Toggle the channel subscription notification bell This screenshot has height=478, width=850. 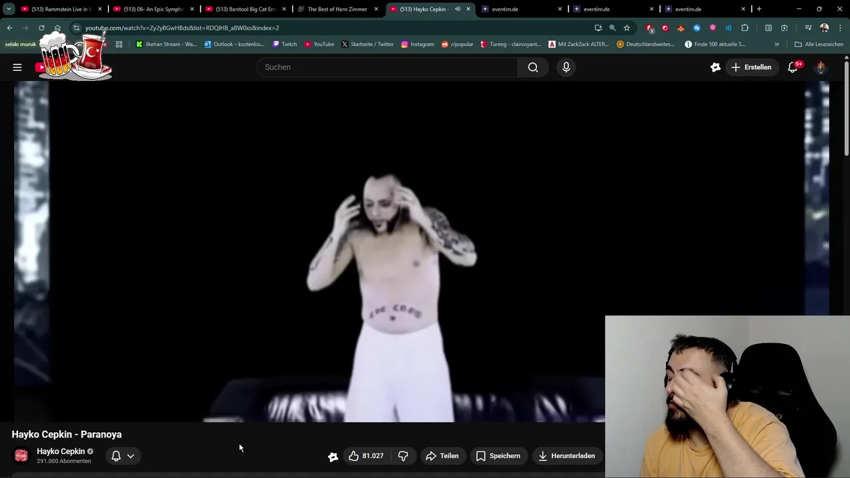click(116, 455)
